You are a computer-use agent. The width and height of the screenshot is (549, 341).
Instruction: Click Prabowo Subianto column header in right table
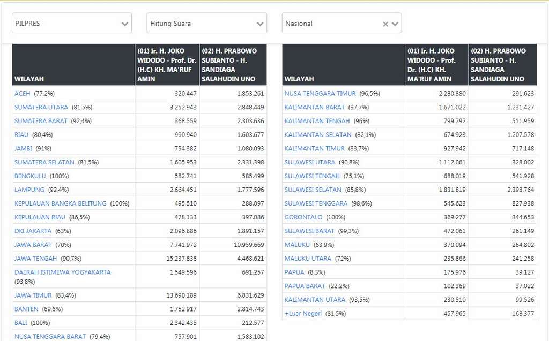tap(502, 65)
